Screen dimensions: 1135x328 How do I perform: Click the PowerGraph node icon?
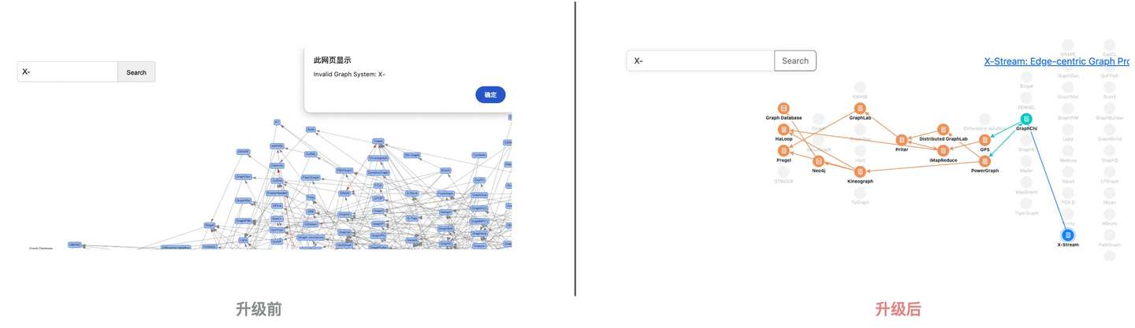[x=984, y=161]
